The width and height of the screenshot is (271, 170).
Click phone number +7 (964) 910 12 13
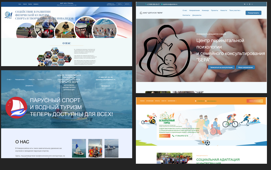(x=181, y=136)
